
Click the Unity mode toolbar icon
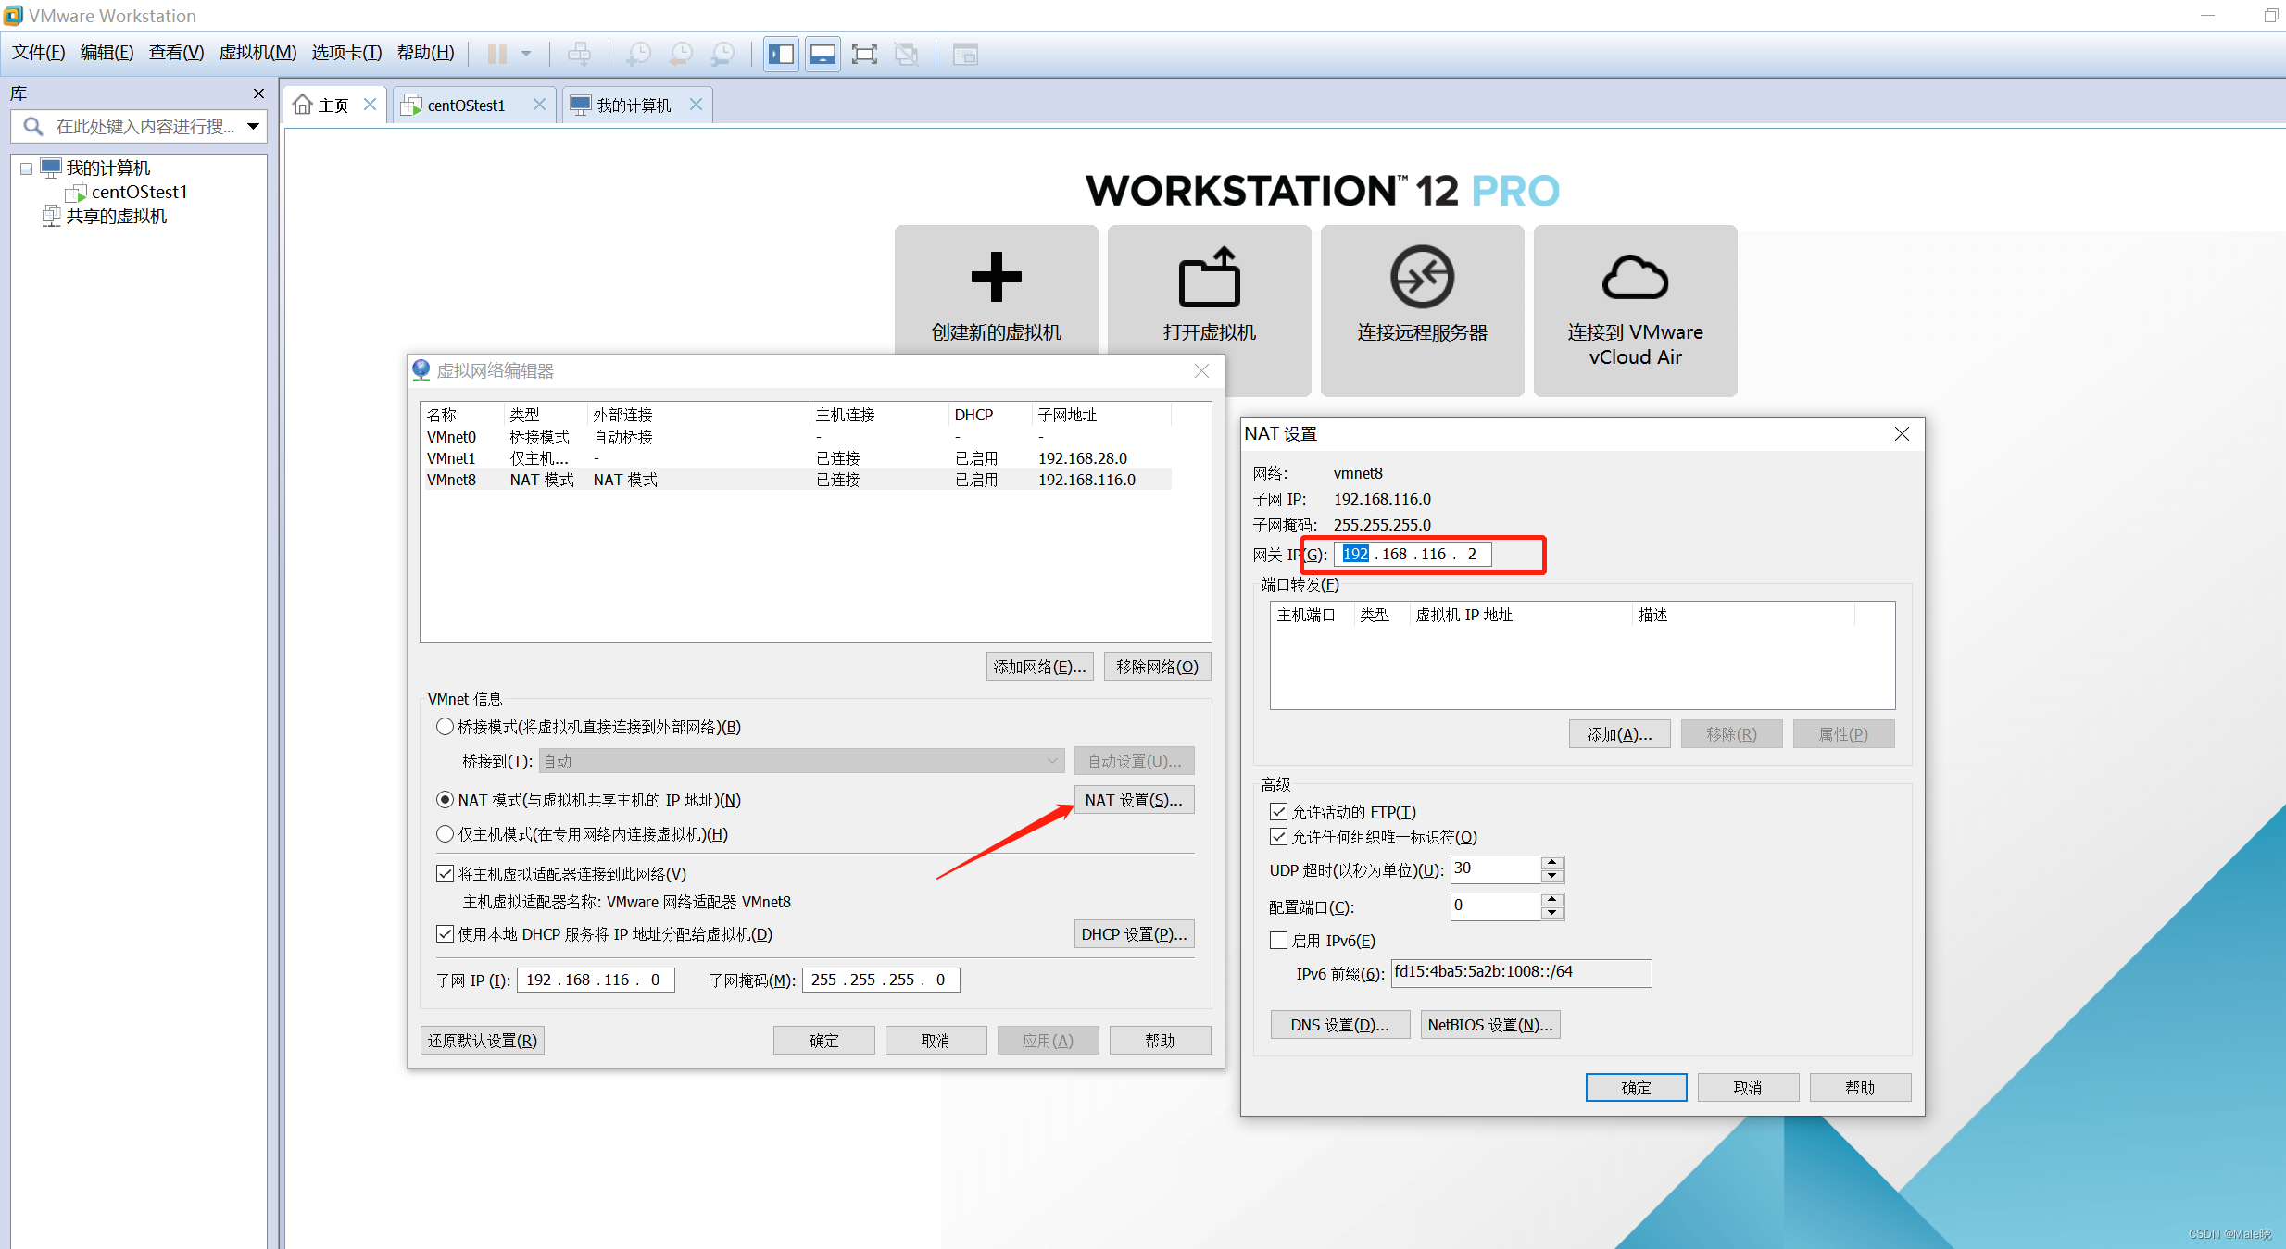[x=906, y=53]
